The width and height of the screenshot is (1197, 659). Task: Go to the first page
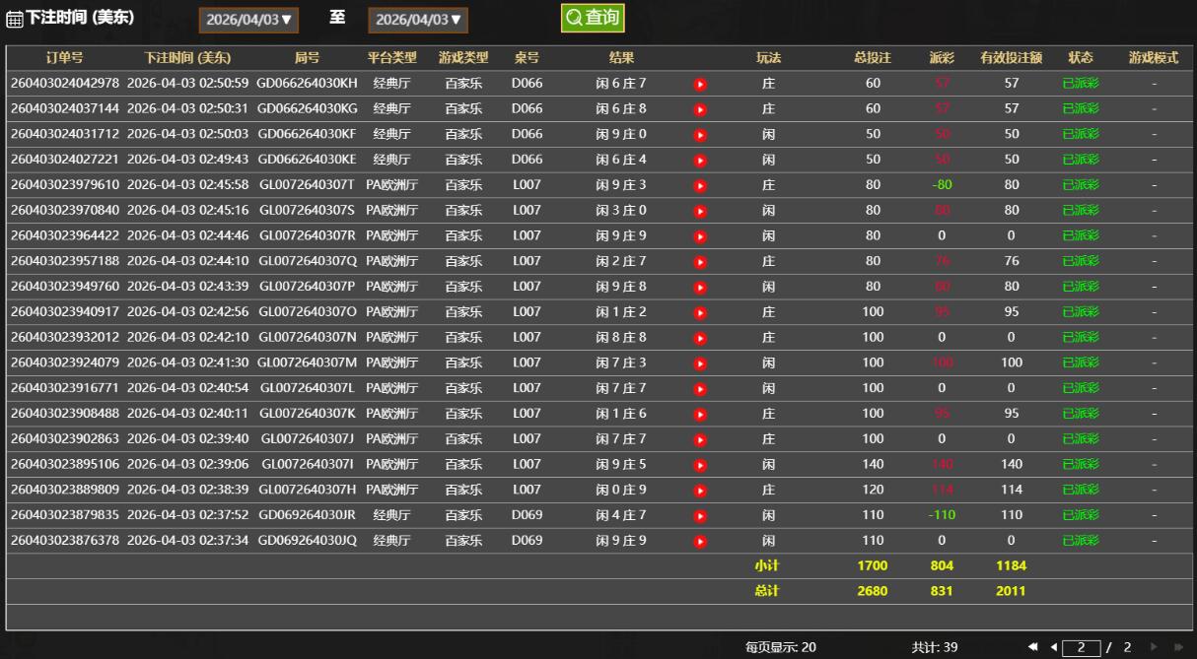pos(1033,647)
